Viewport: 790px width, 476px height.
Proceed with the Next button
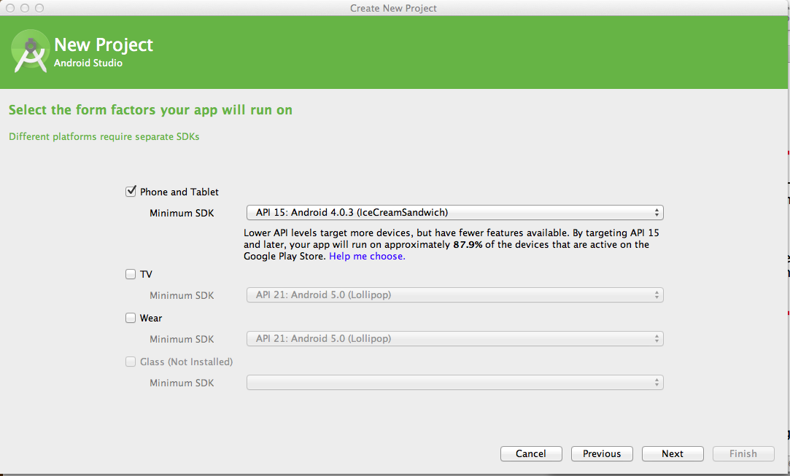click(673, 454)
